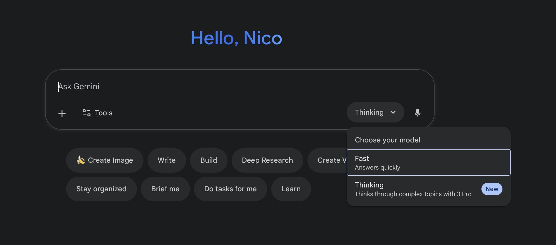Select the Fast model option
This screenshot has width=556, height=245.
tap(428, 162)
